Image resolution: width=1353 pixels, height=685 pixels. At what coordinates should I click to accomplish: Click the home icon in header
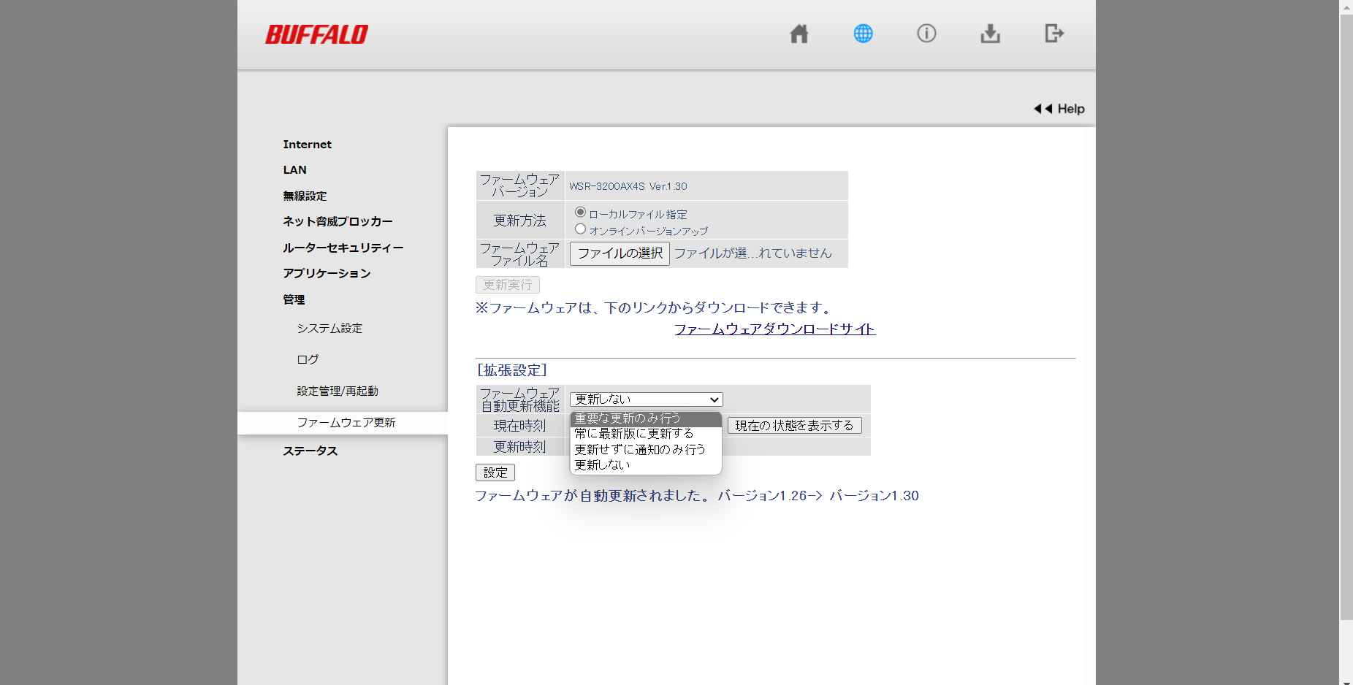point(799,34)
